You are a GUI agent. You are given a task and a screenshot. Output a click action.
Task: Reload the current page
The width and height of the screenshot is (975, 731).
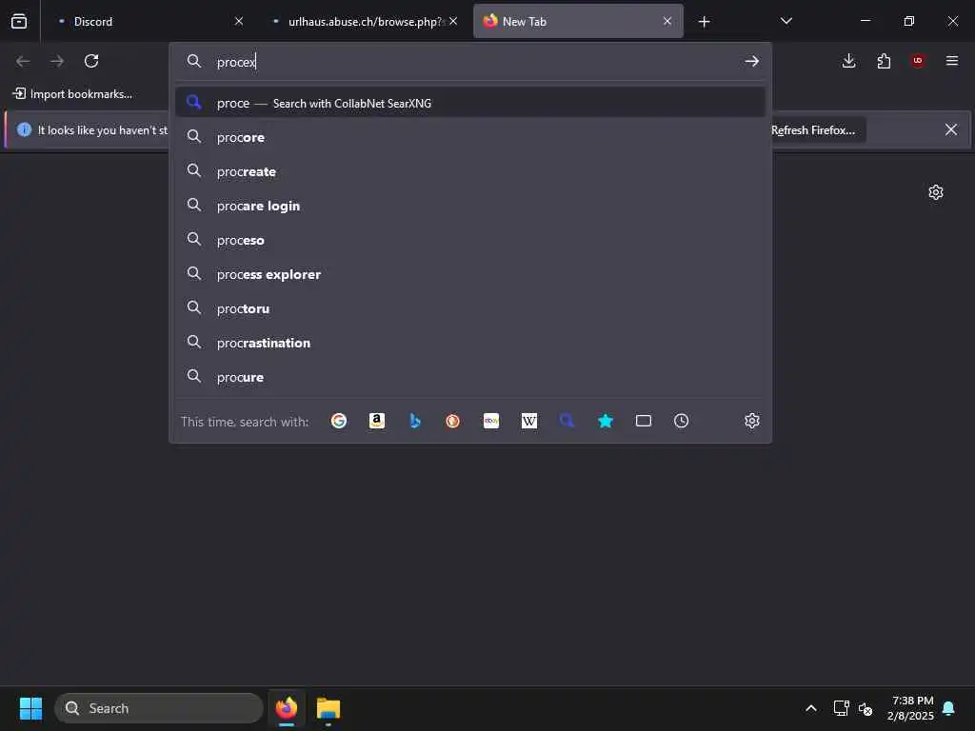pos(91,61)
